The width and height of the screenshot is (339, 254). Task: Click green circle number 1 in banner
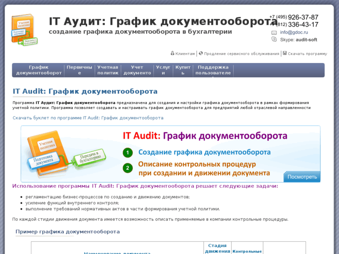coord(128,152)
